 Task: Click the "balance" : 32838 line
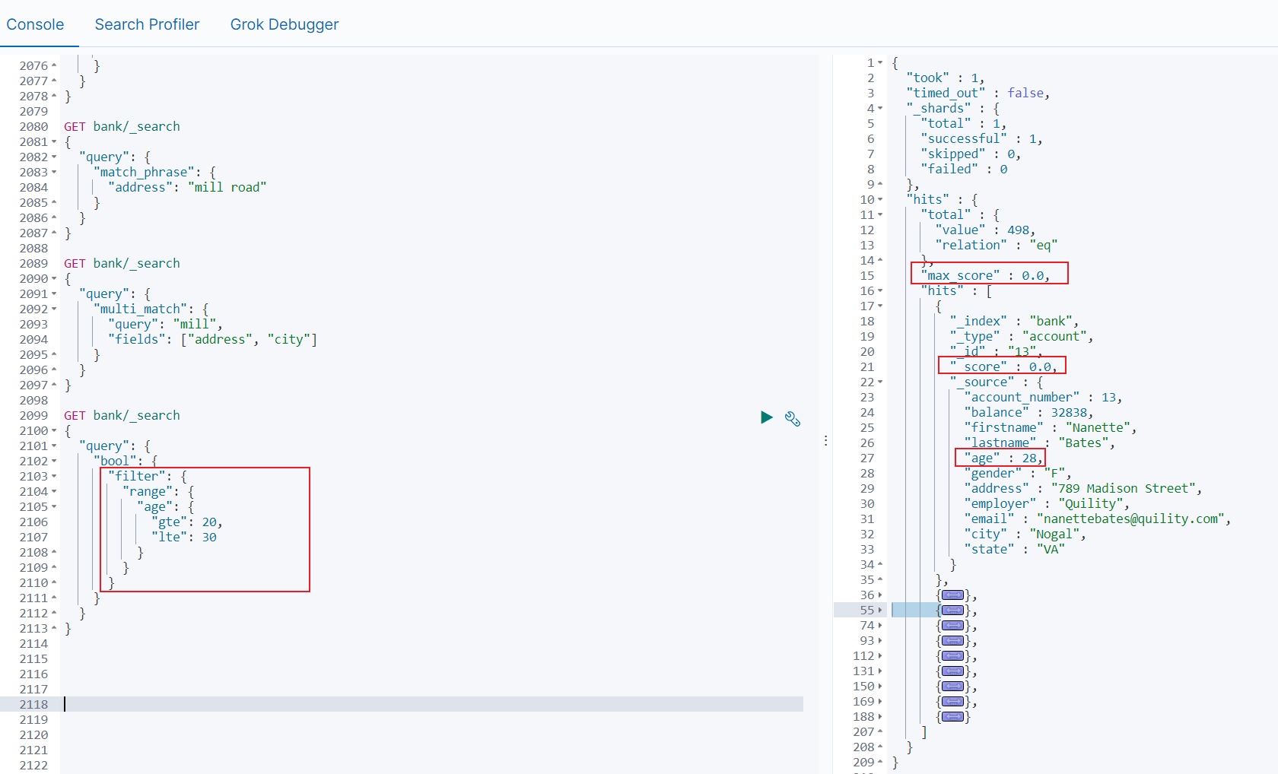1028,412
